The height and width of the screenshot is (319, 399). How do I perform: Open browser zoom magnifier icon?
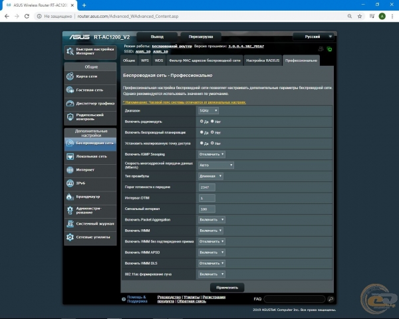(x=350, y=16)
